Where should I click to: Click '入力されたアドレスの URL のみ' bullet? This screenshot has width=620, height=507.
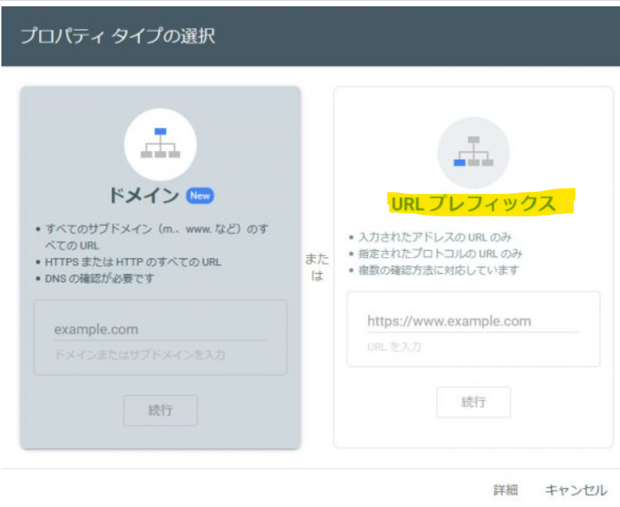click(x=434, y=237)
